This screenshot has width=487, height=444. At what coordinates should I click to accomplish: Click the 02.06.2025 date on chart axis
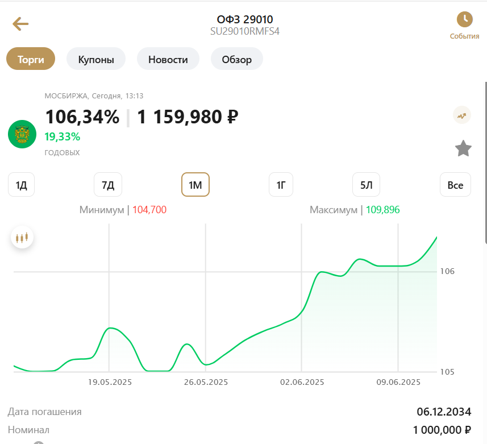302,382
